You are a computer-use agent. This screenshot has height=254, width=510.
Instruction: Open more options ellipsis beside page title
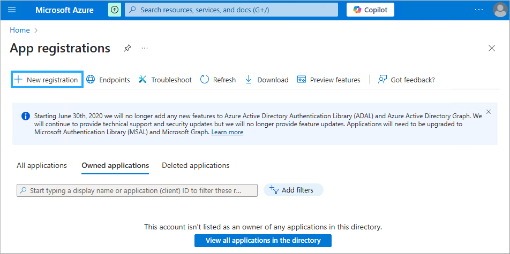point(144,48)
